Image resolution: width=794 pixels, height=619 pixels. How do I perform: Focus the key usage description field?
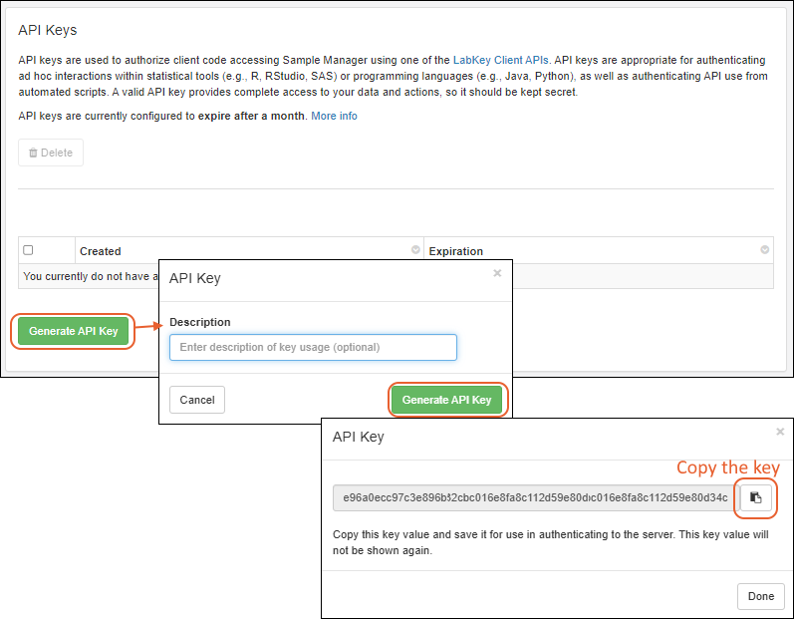tap(313, 347)
